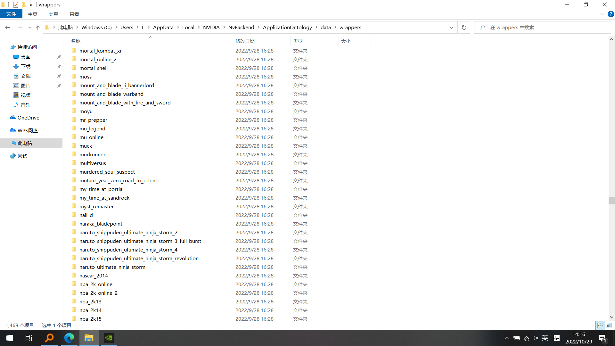Open Videos folder in sidebar
The height and width of the screenshot is (346, 615).
tap(22, 95)
